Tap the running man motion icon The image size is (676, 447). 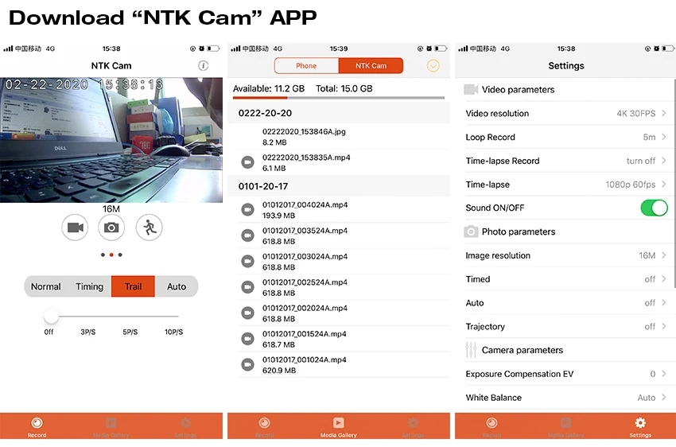(150, 227)
